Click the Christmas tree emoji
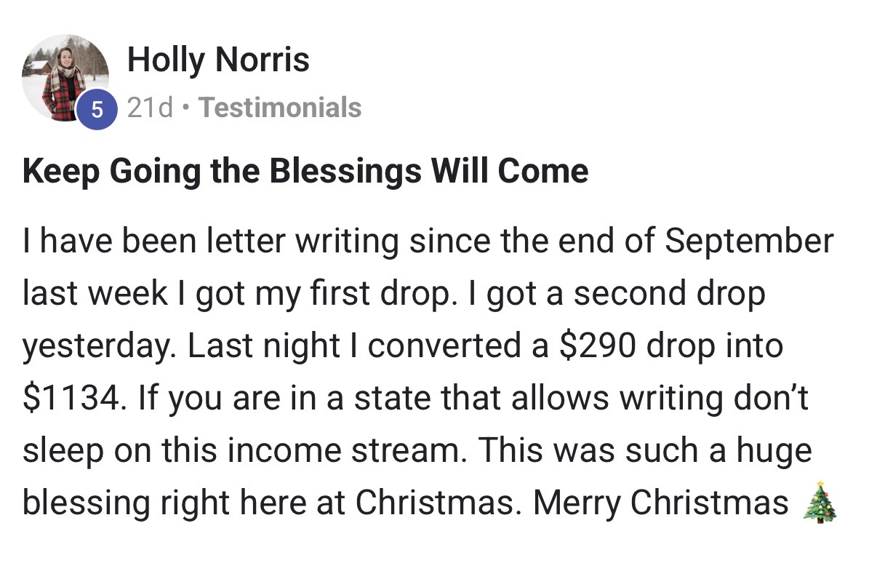 click(820, 502)
